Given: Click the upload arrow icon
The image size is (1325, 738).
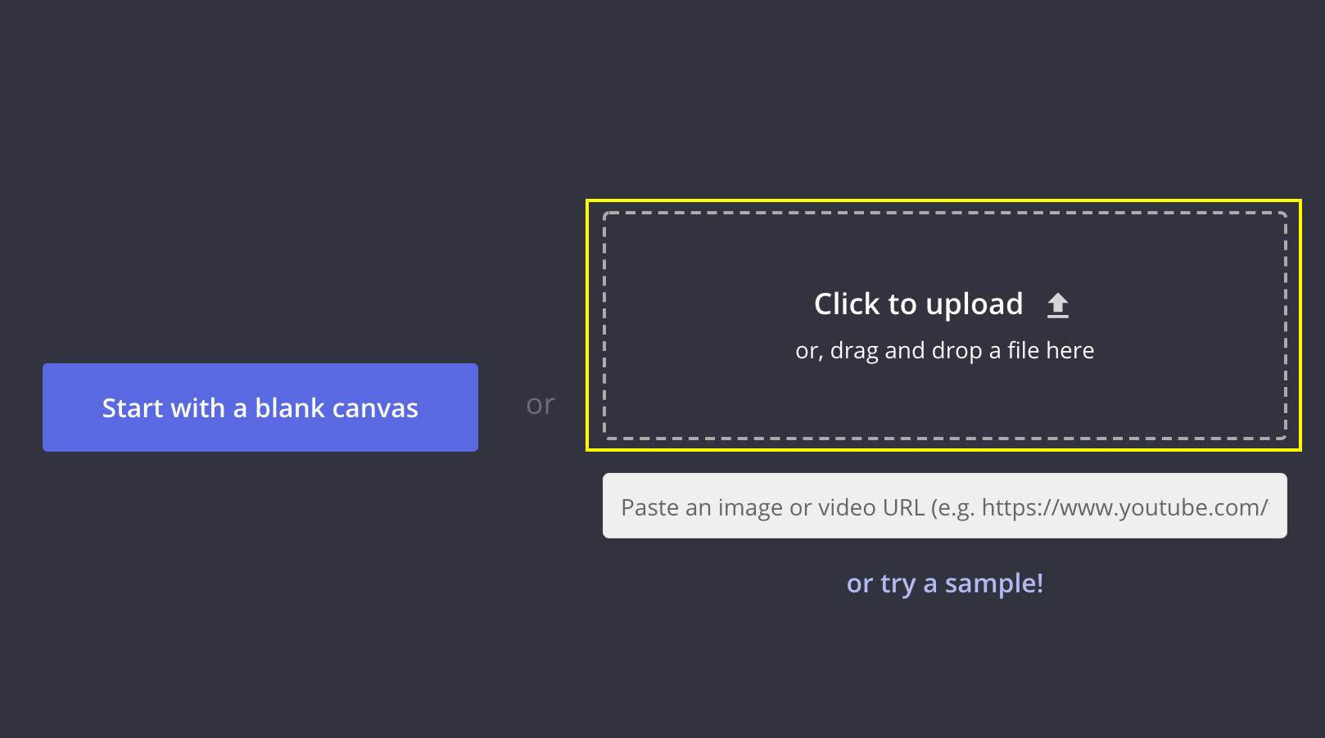Looking at the screenshot, I should coord(1057,305).
